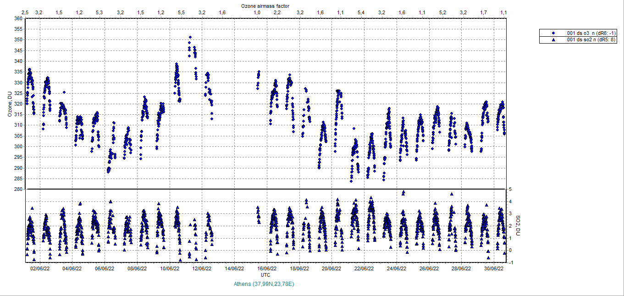Click the 02/06/22 date tick label
This screenshot has height=296, width=624.
[x=40, y=268]
